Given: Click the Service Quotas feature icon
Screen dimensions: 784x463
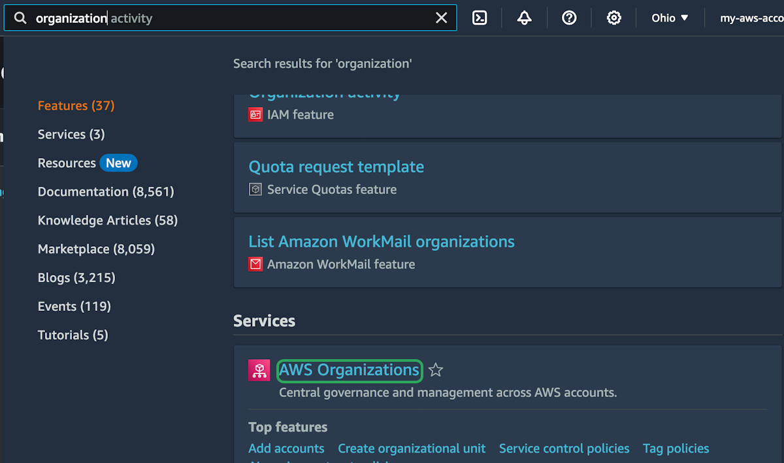Looking at the screenshot, I should click(255, 189).
